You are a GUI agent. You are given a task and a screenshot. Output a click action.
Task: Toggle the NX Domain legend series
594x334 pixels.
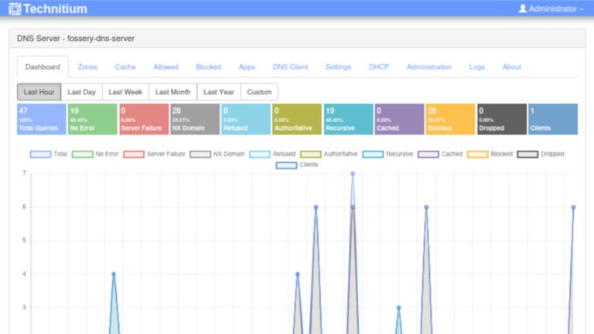[x=217, y=154]
